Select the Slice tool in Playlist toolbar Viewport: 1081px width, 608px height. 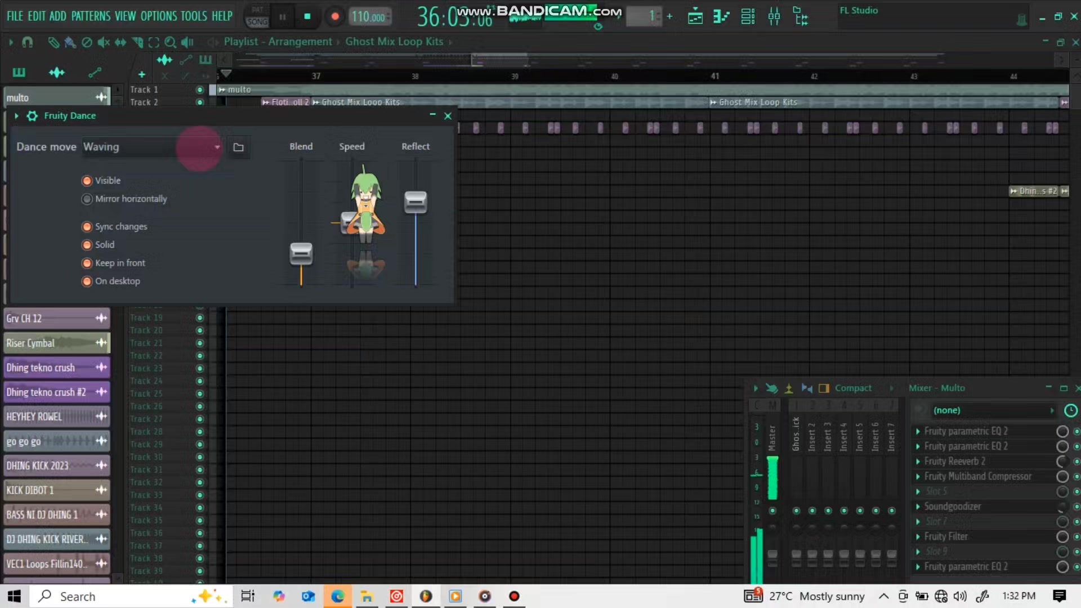click(x=137, y=42)
